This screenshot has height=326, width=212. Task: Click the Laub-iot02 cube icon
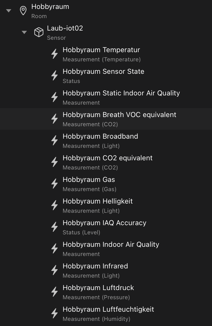tap(39, 32)
